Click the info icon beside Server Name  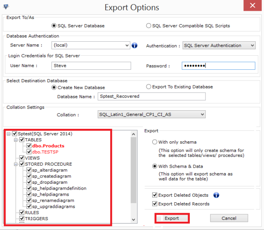(x=134, y=45)
